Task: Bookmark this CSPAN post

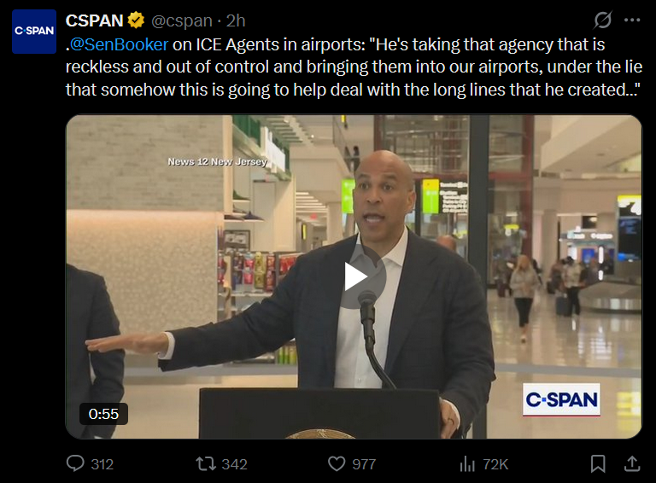Action: (x=598, y=463)
